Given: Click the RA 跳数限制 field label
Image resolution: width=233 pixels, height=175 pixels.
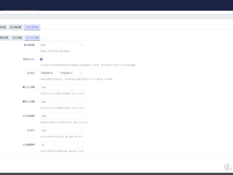Looking at the screenshot, I should (x=29, y=145).
